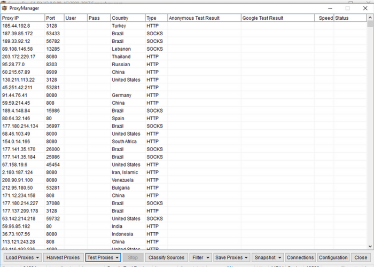This screenshot has height=267, width=374.
Task: Click Google Test Result column header
Action: tap(278, 18)
